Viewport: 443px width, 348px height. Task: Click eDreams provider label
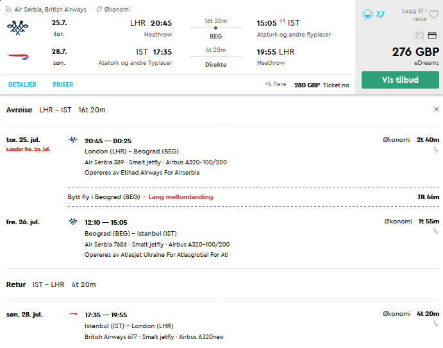pyautogui.click(x=426, y=63)
